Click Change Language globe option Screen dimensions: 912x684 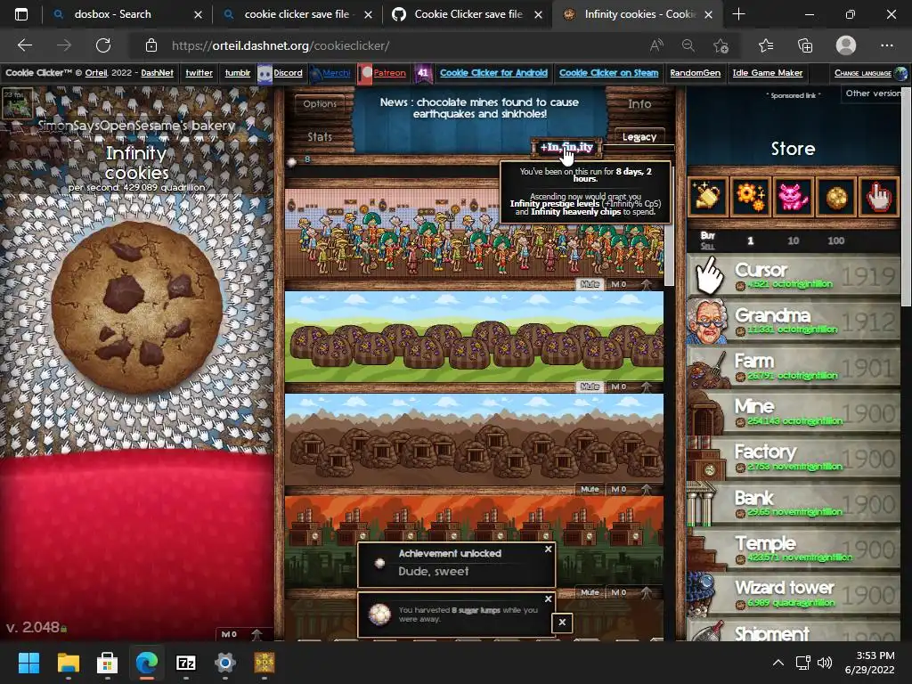pos(870,73)
